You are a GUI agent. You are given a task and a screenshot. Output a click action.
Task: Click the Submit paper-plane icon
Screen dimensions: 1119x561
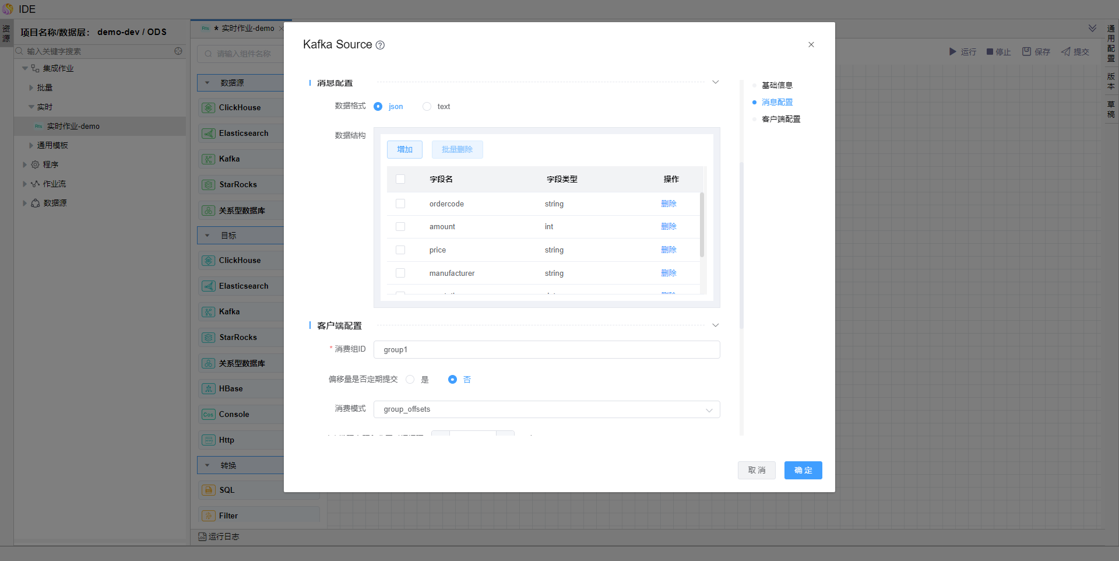1065,52
